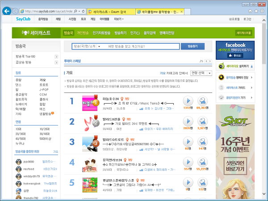Play broadcast ranked 5 햇살한스푼바람두스푼
The height and width of the screenshot is (201, 268).
(x=188, y=182)
